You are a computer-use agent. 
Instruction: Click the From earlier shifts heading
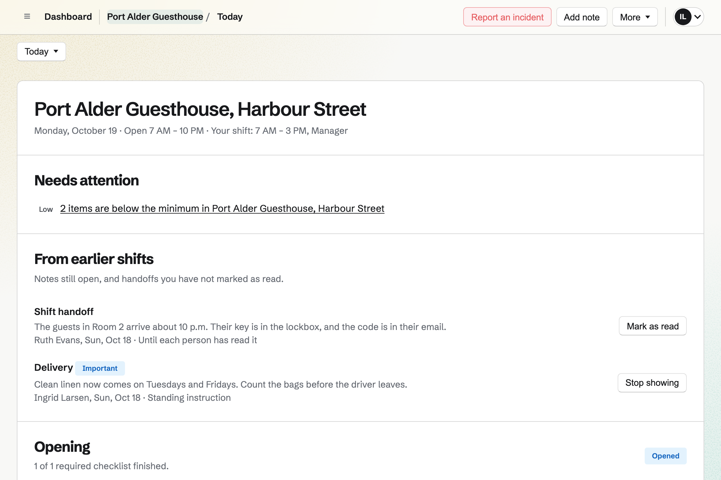[94, 259]
